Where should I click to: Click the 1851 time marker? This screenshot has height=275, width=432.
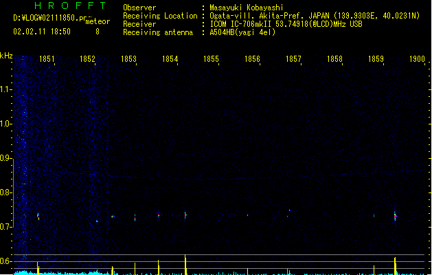click(x=47, y=59)
